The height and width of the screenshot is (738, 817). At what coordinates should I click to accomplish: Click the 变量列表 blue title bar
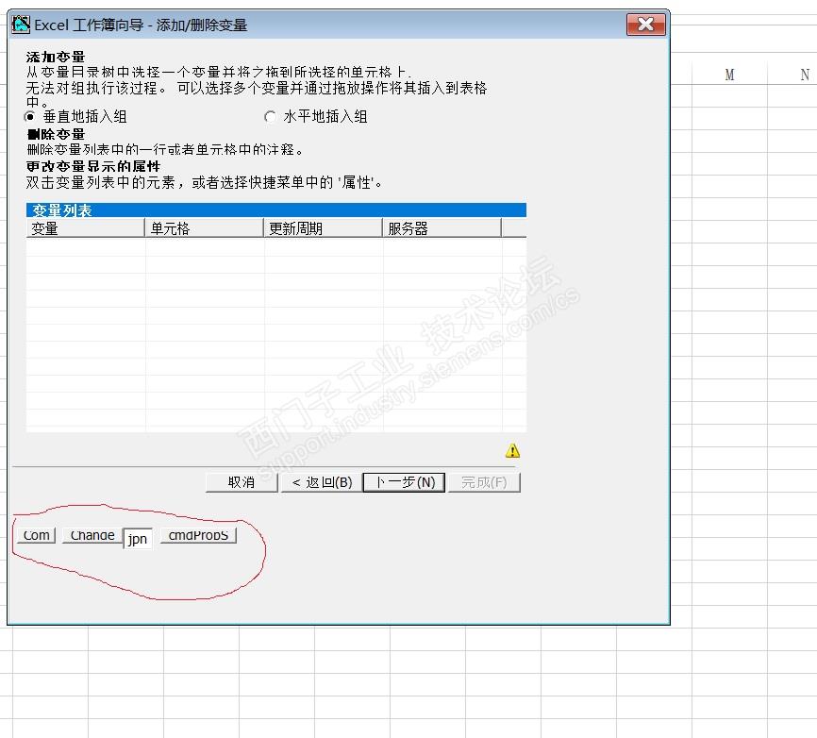(276, 210)
